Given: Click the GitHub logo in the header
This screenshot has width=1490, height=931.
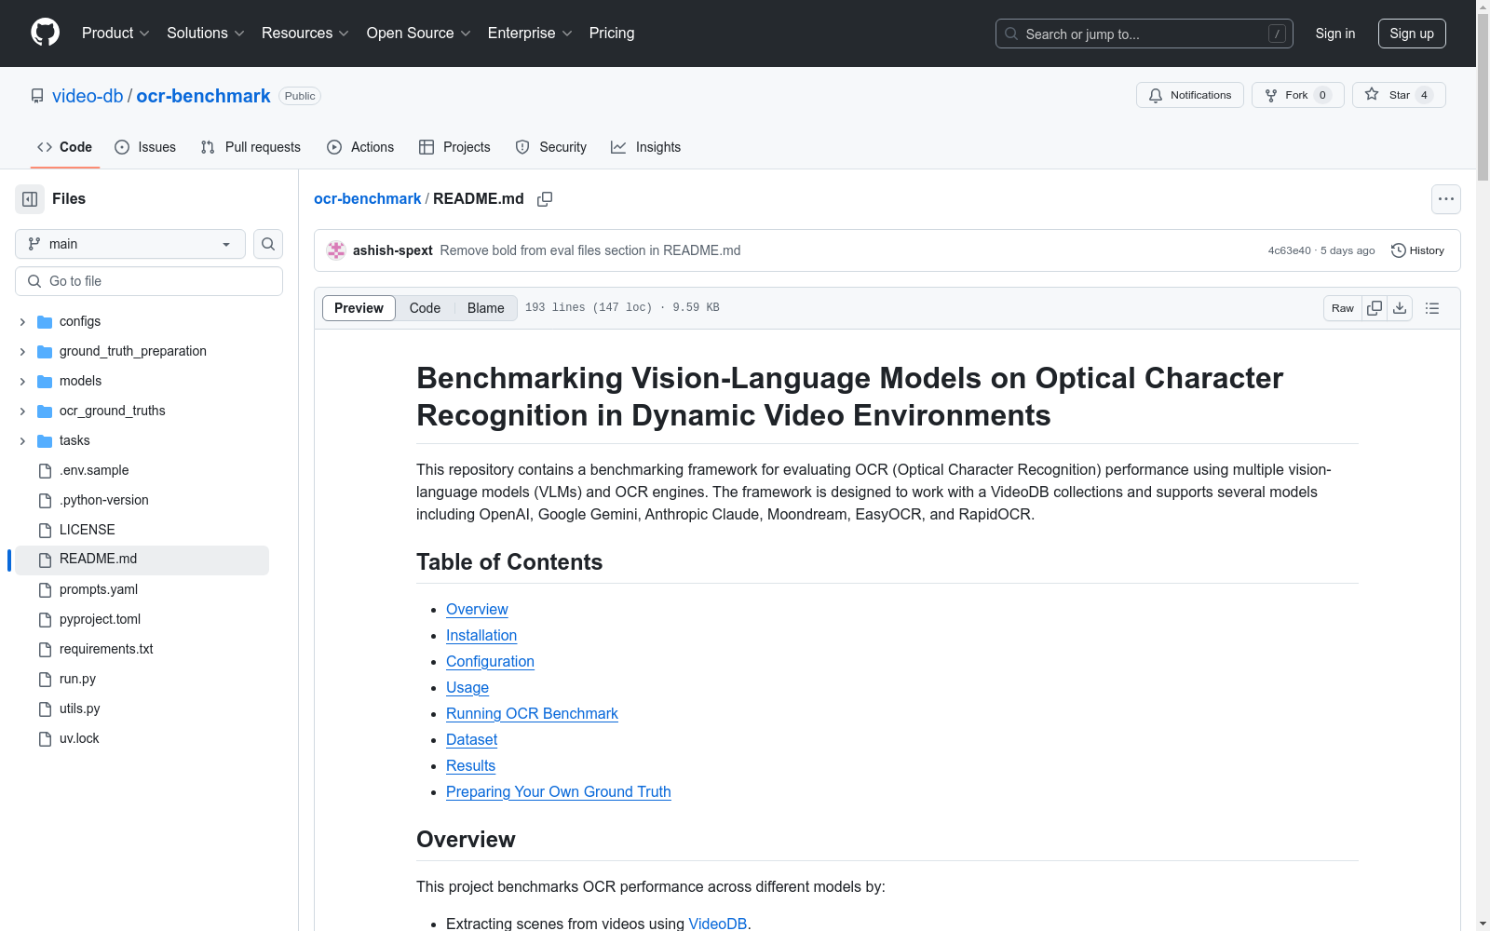Looking at the screenshot, I should coord(44,34).
